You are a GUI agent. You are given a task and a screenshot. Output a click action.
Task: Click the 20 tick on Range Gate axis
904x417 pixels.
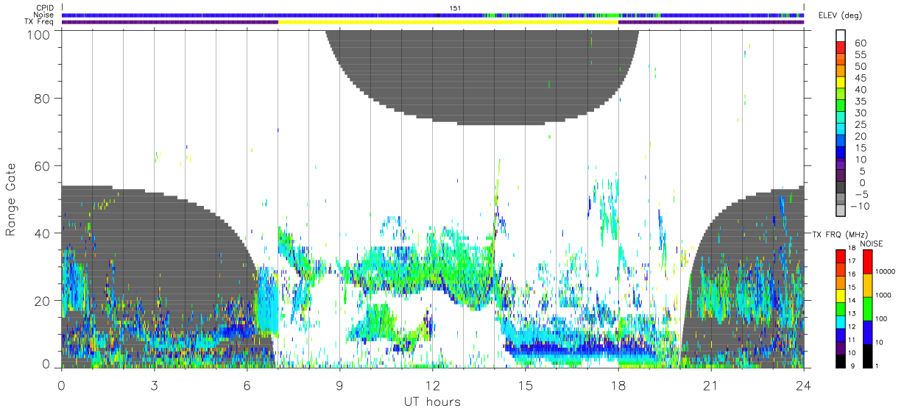point(43,301)
